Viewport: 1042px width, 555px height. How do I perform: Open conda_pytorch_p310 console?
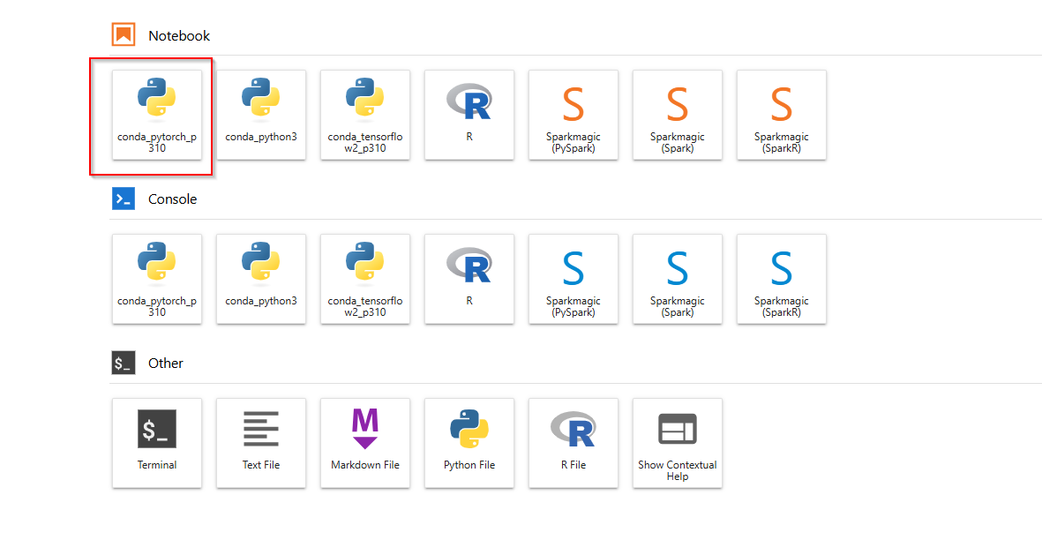pyautogui.click(x=157, y=279)
